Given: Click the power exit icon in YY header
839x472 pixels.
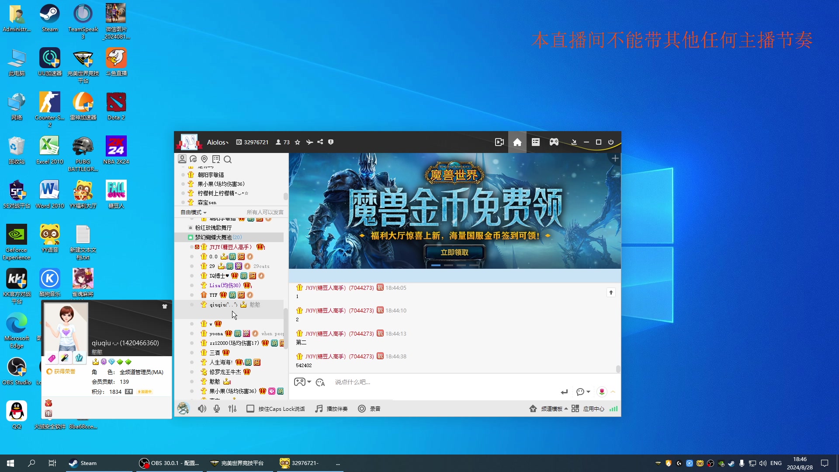Looking at the screenshot, I should click(x=611, y=142).
